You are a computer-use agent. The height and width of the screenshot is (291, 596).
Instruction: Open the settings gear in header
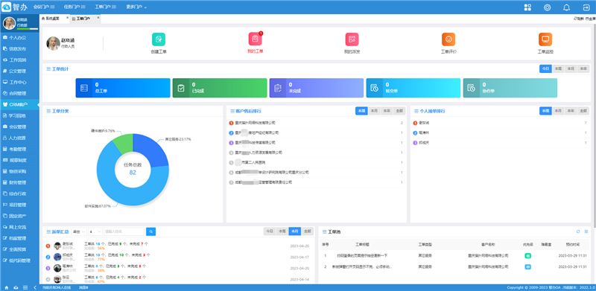pyautogui.click(x=548, y=7)
